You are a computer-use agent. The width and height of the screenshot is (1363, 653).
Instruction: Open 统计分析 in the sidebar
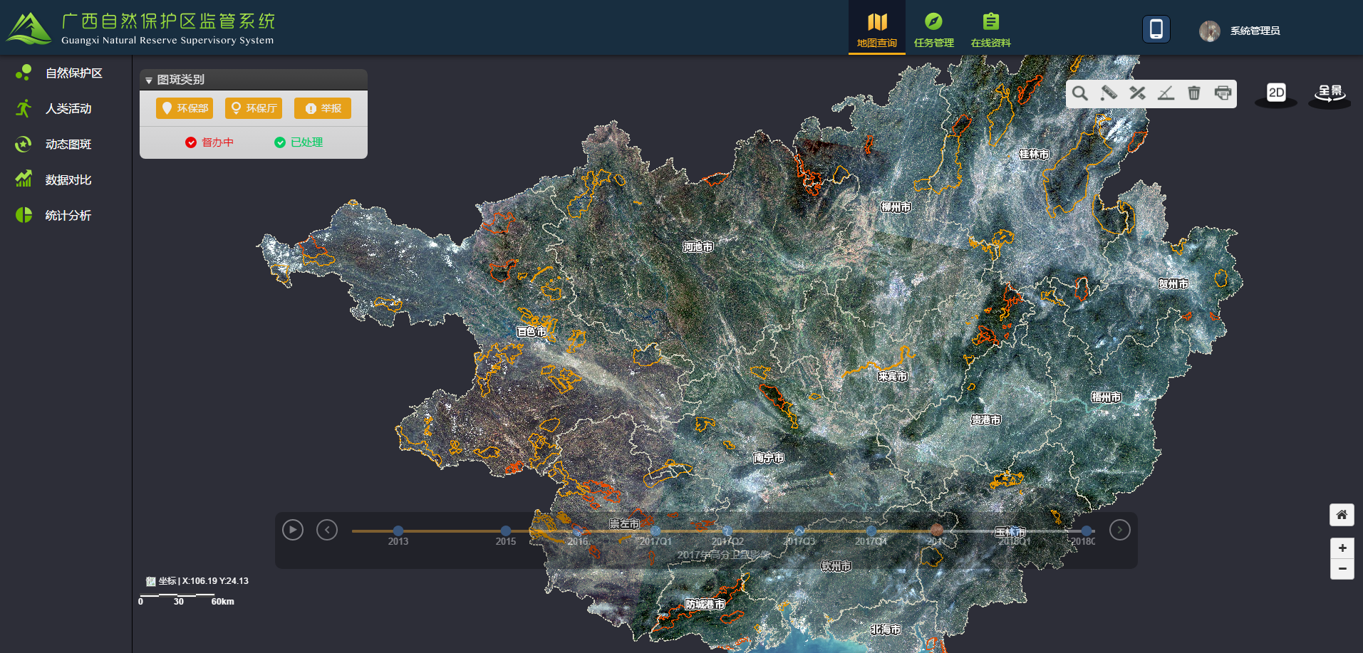pyautogui.click(x=68, y=215)
